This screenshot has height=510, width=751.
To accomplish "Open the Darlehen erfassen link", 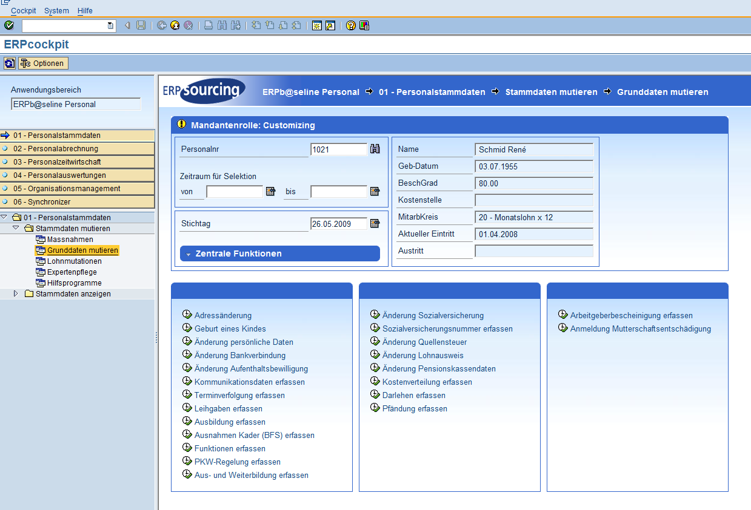I will [414, 395].
